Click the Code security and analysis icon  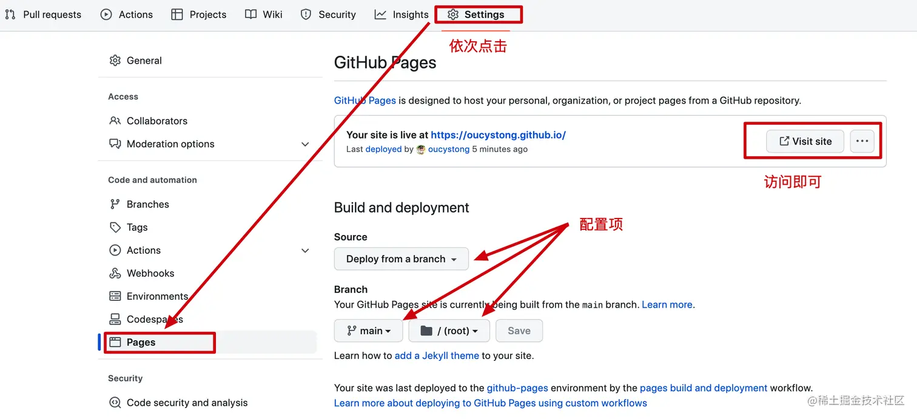pyautogui.click(x=115, y=403)
